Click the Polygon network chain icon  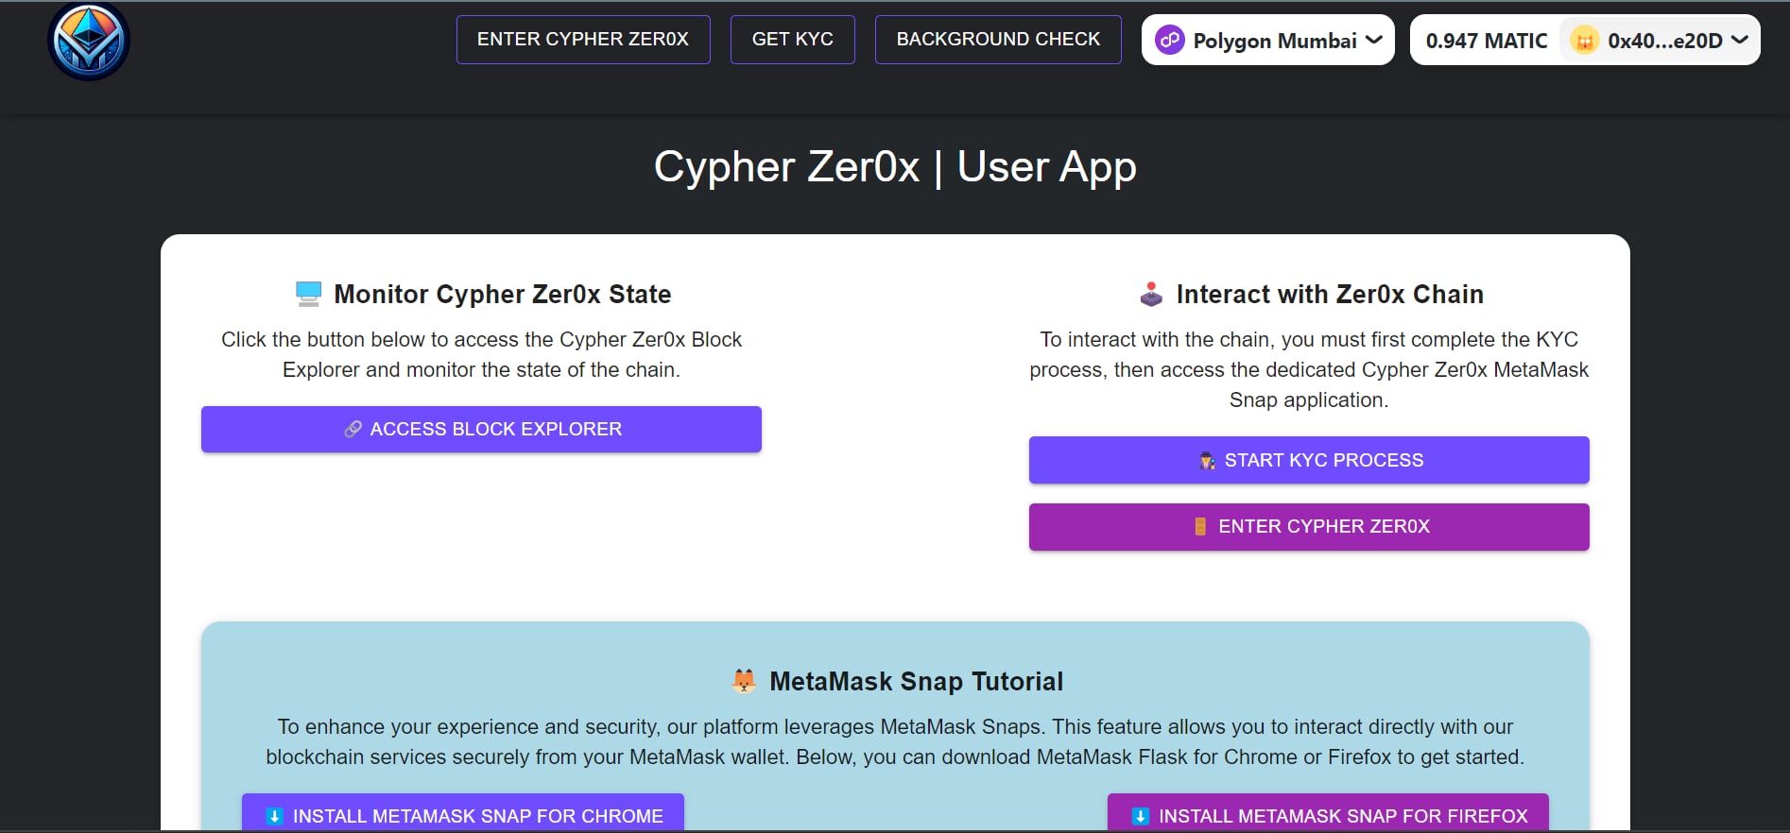tap(1170, 41)
